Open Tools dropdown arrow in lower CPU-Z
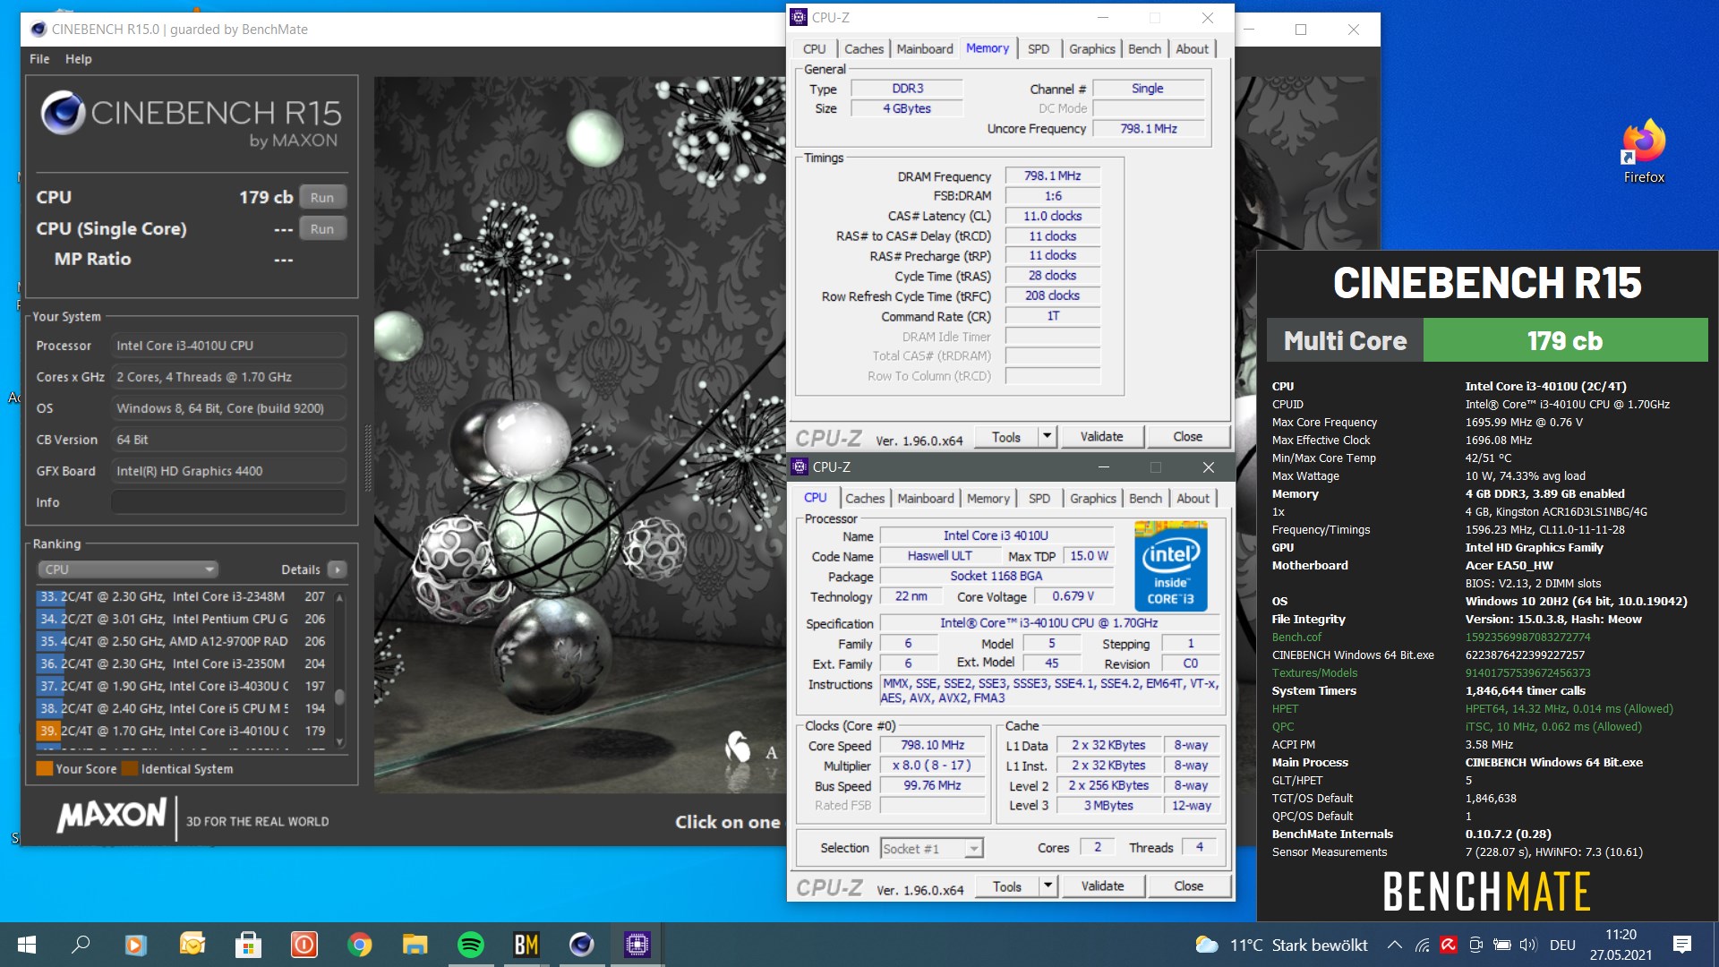Screen dimensions: 1719x967 pos(1048,886)
